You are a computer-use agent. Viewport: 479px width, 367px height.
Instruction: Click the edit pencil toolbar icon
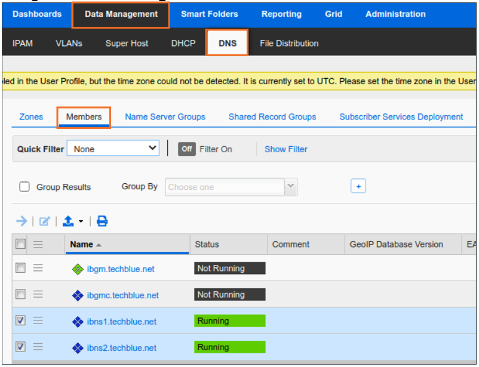[x=44, y=221]
